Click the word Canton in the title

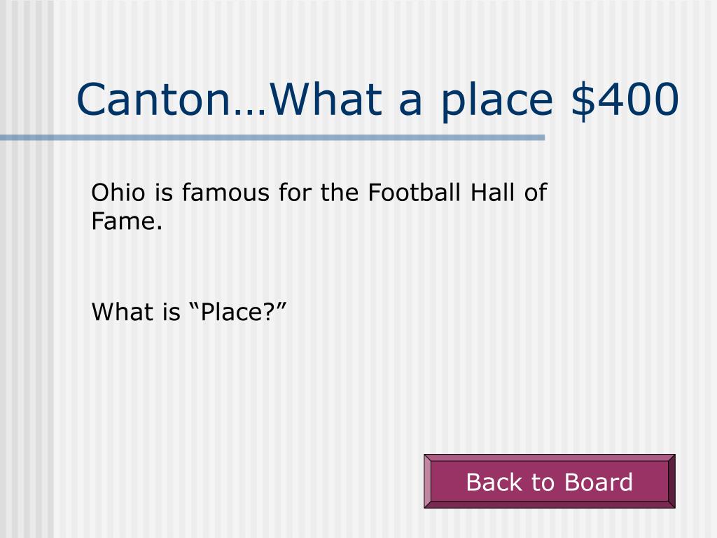(153, 99)
